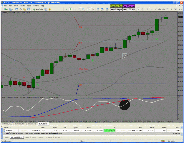
Task: Sort history by Order column header
Action: click(x=11, y=127)
